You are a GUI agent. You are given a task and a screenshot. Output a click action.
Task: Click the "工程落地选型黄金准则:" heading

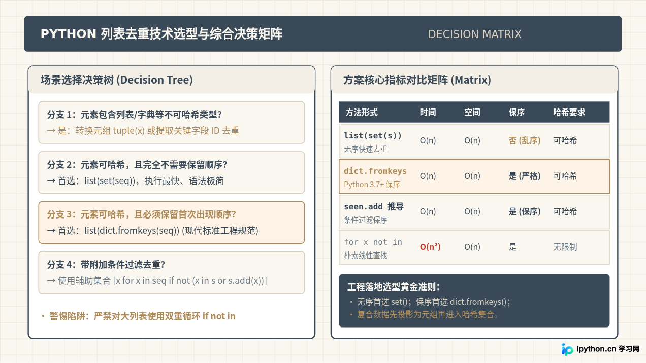[394, 286]
